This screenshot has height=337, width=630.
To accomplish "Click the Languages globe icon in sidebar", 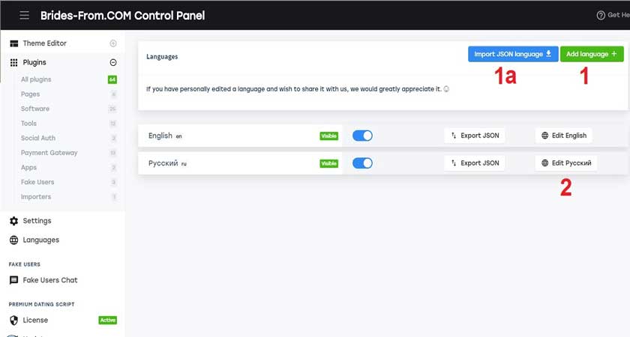I will tap(14, 240).
